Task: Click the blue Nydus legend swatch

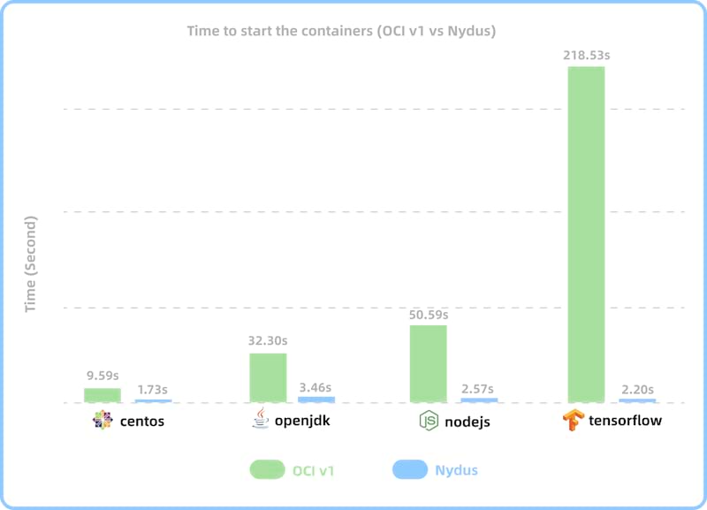Action: click(x=409, y=470)
